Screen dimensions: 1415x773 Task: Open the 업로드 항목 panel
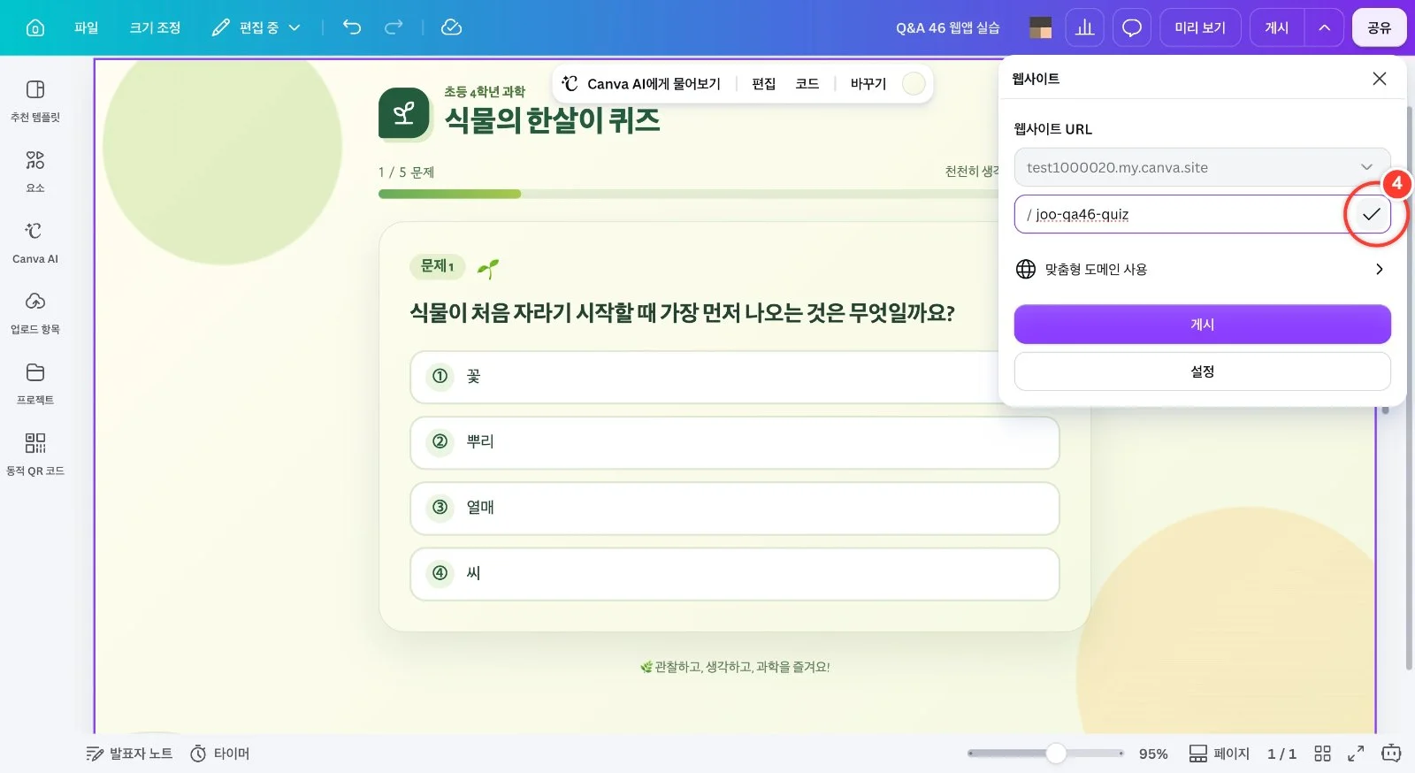35,313
